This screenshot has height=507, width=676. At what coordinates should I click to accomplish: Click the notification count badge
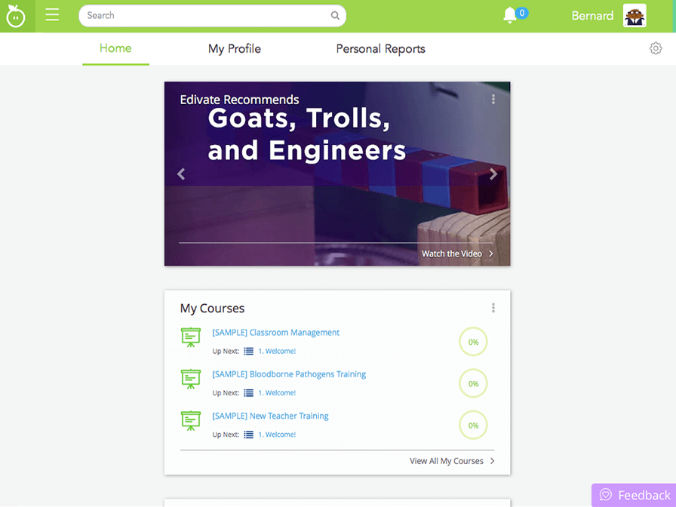pyautogui.click(x=522, y=13)
